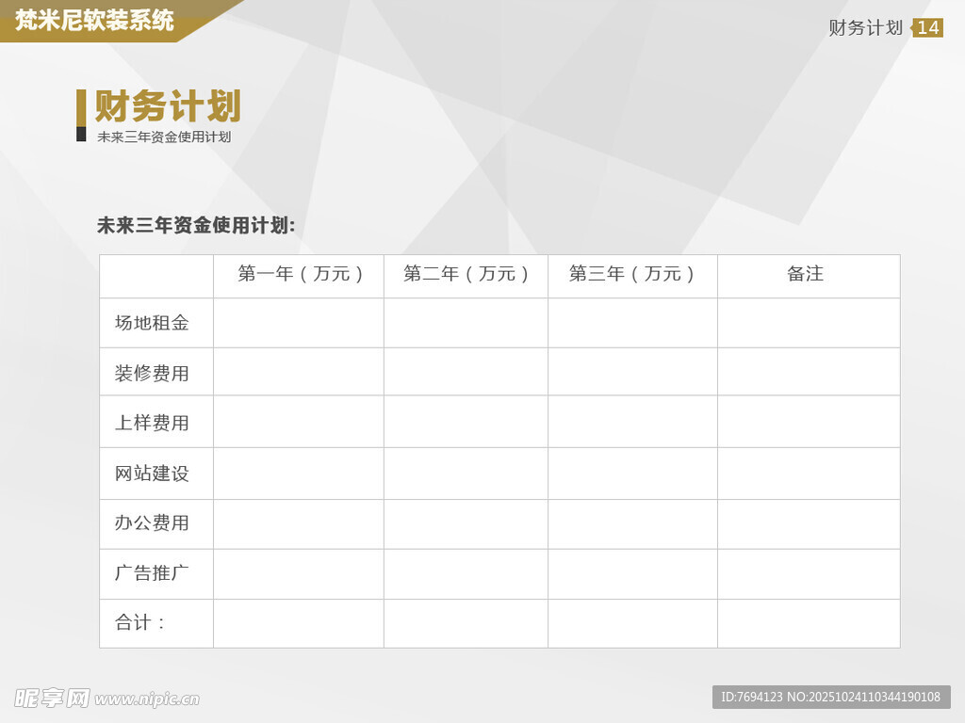Click the 办公费用 row label

[x=152, y=523]
